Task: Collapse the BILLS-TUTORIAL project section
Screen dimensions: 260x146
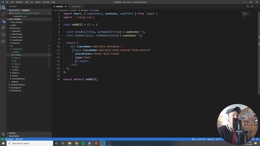Action: pyautogui.click(x=29, y=19)
